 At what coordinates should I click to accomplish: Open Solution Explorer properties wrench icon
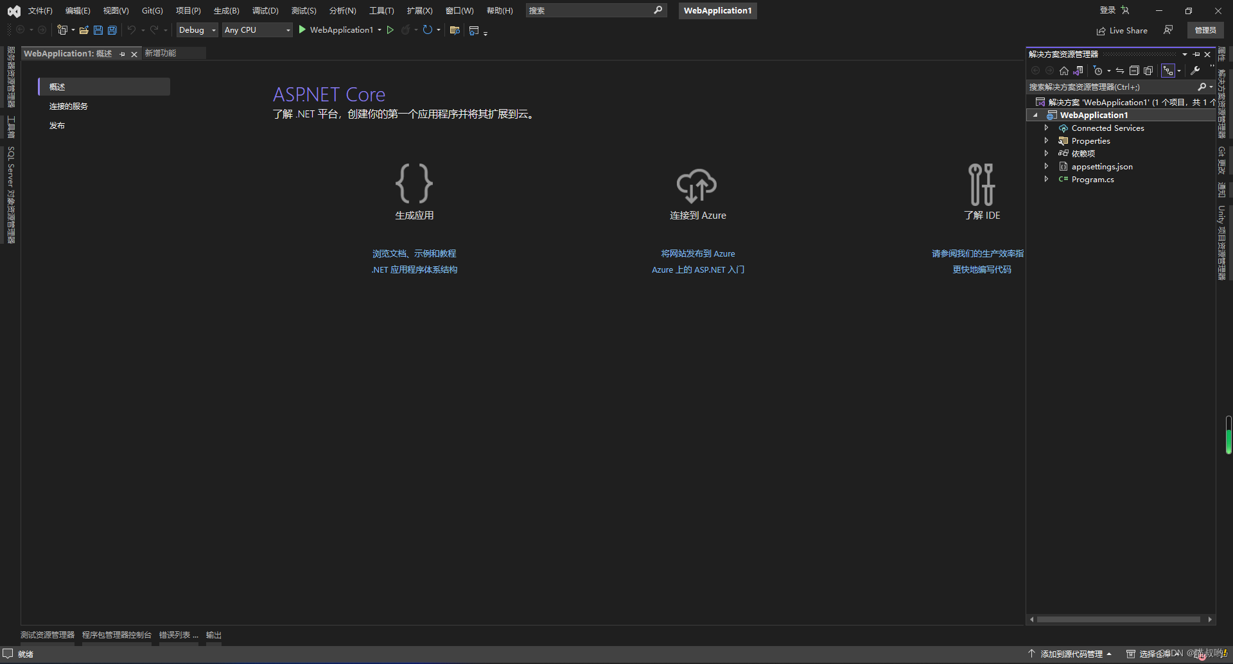pyautogui.click(x=1195, y=71)
